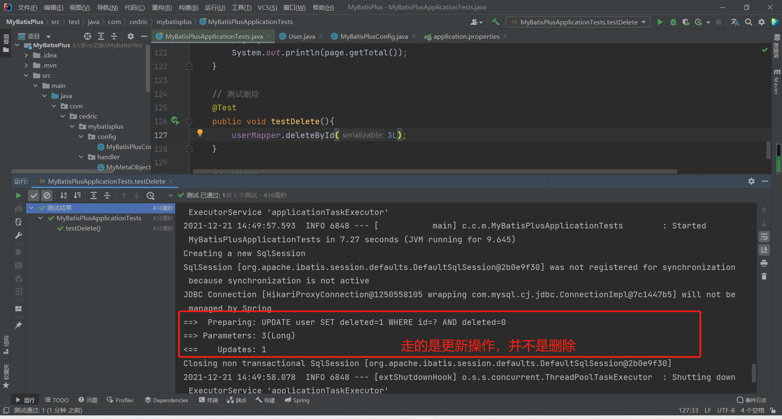Switch to the application.properties tab
The height and width of the screenshot is (419, 782).
466,36
